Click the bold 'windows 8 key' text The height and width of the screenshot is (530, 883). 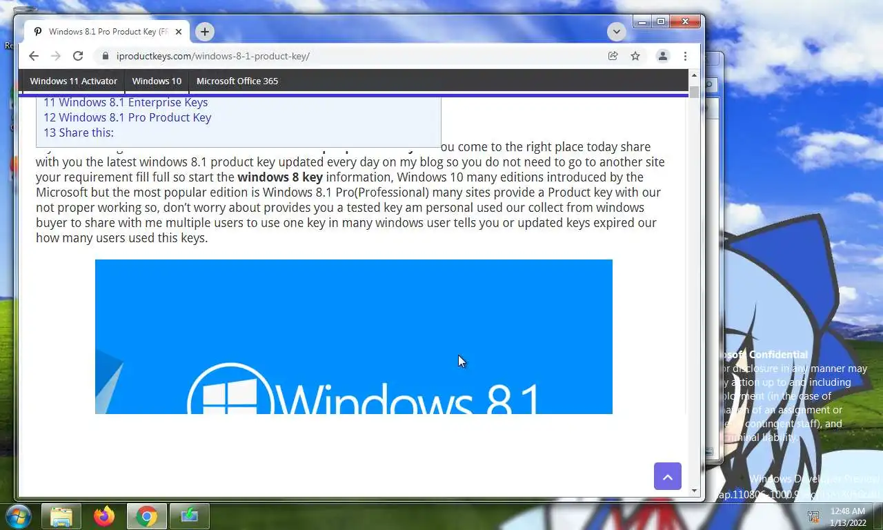click(x=280, y=177)
